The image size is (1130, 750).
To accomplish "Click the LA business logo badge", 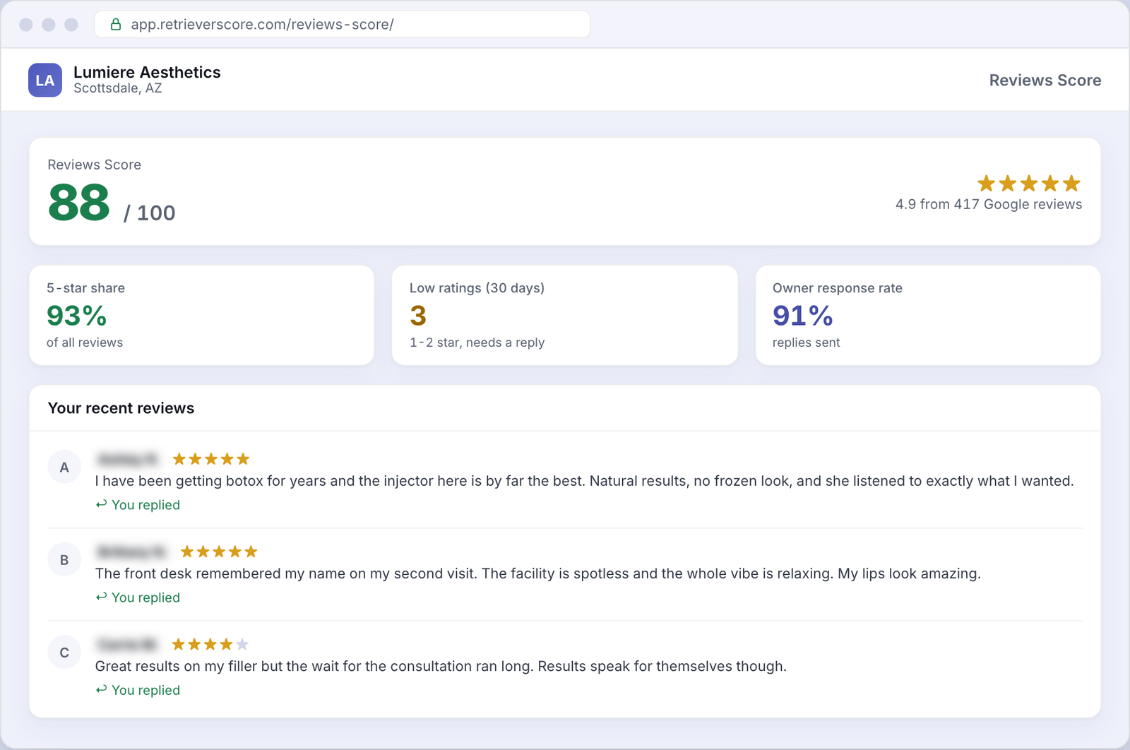I will click(45, 80).
